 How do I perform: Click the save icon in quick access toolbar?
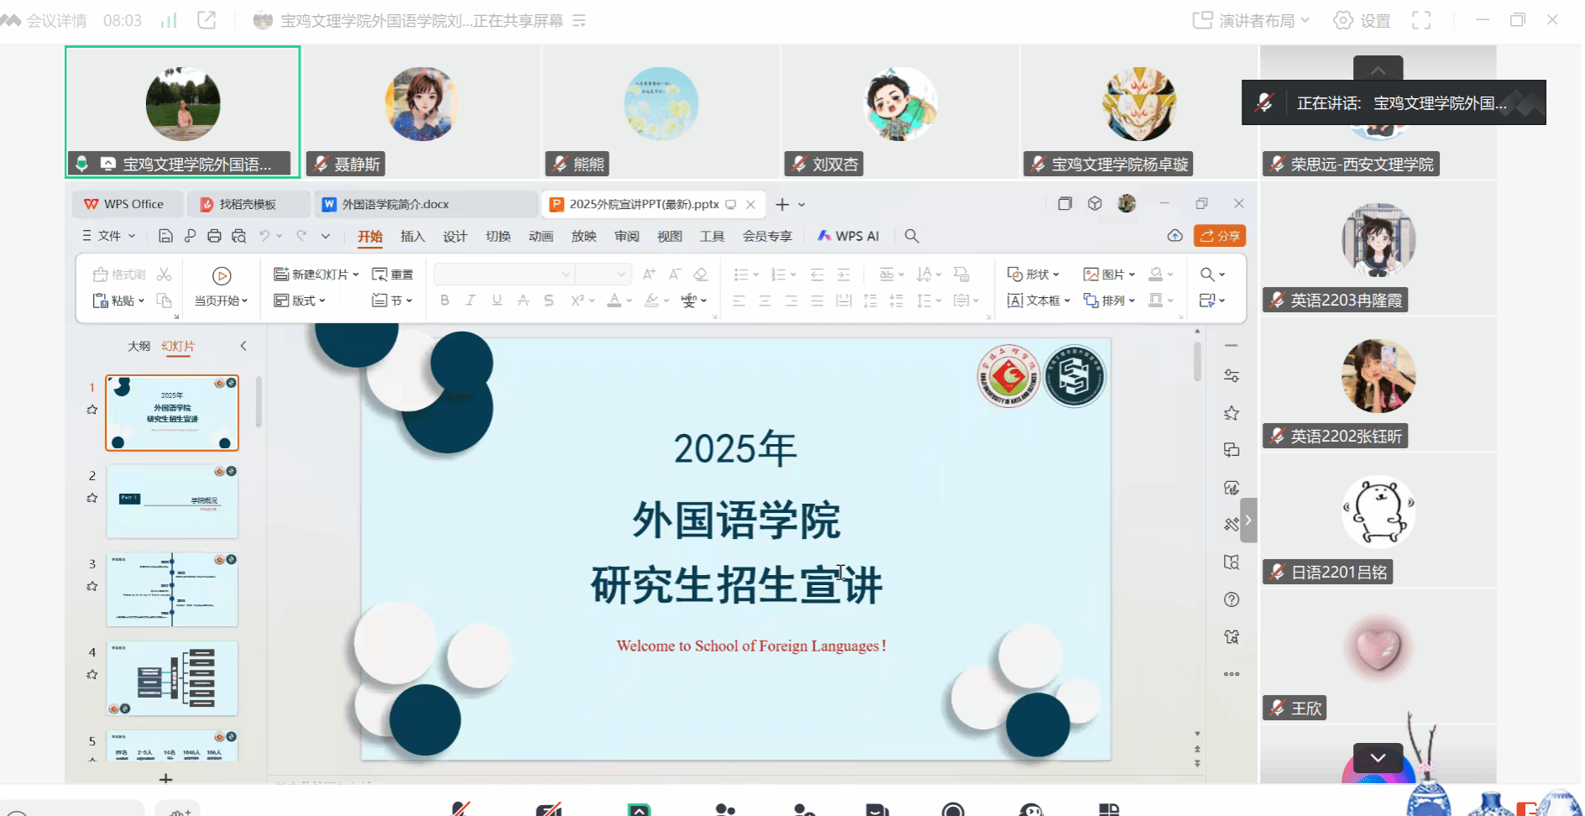coord(165,236)
